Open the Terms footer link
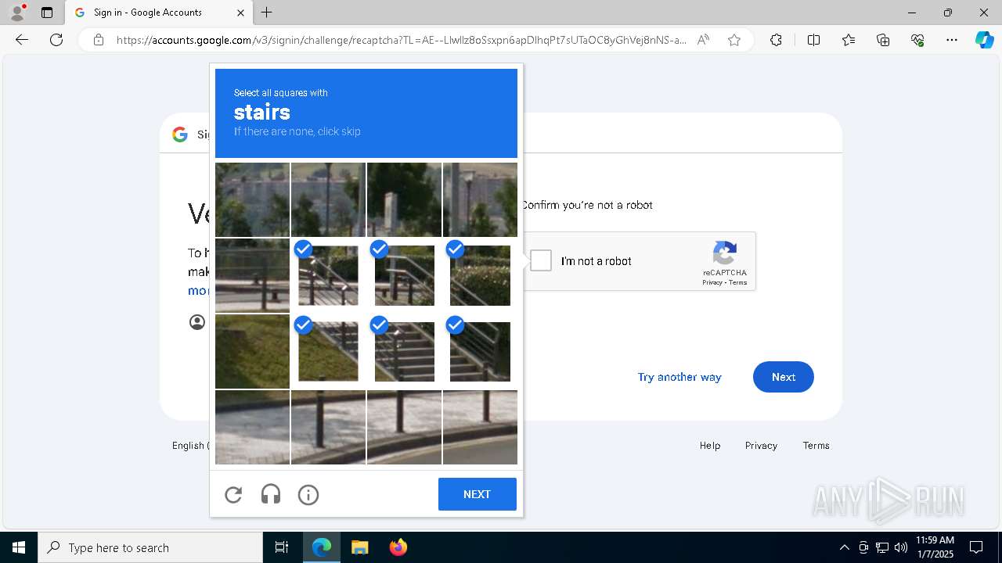The width and height of the screenshot is (1002, 563). pyautogui.click(x=816, y=445)
